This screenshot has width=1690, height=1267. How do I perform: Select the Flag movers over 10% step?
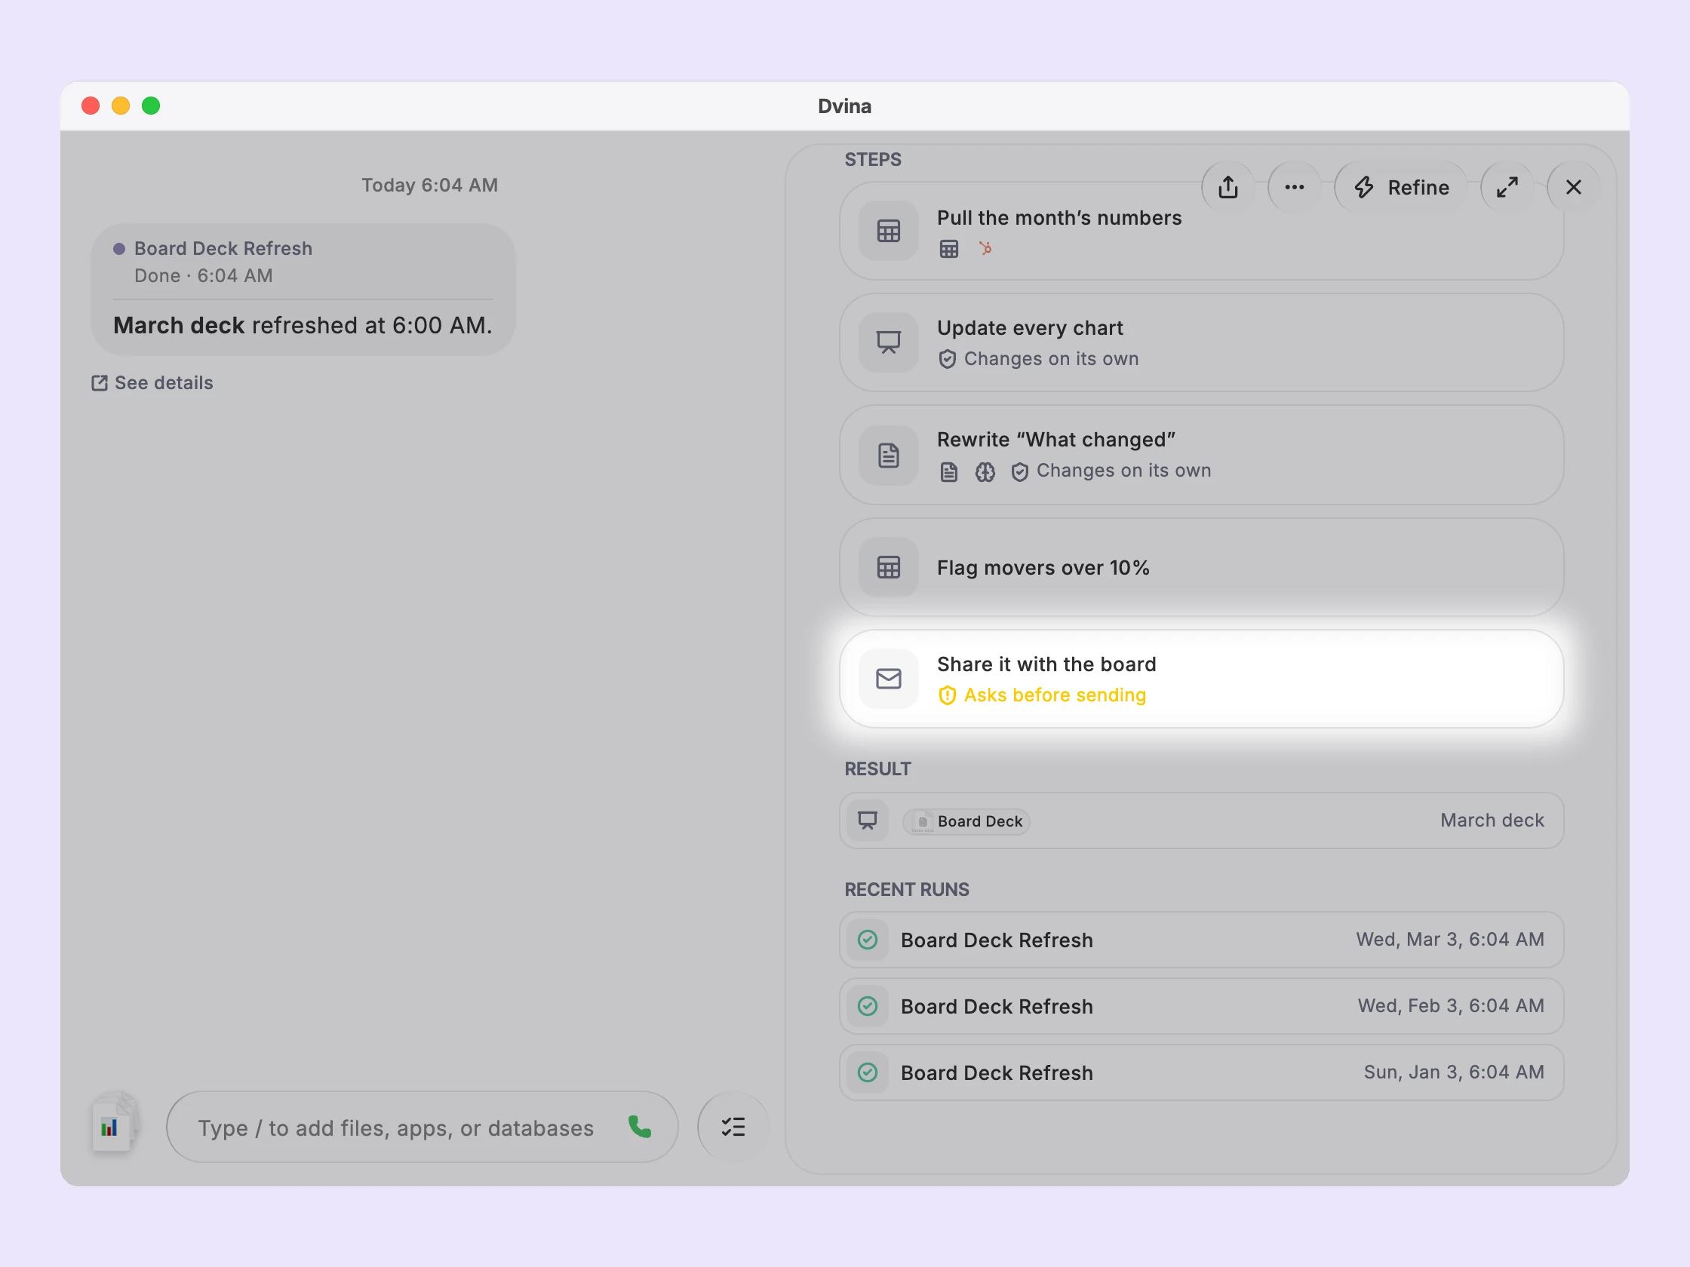(x=1201, y=567)
